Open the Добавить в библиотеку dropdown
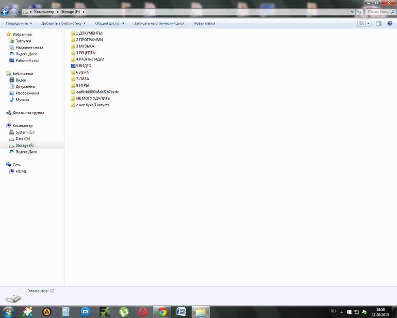The image size is (397, 318). (x=63, y=23)
